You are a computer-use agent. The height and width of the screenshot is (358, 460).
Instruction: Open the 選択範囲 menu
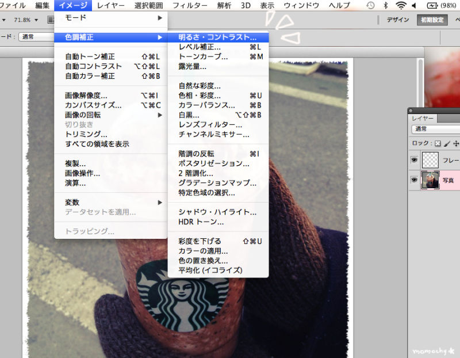149,5
